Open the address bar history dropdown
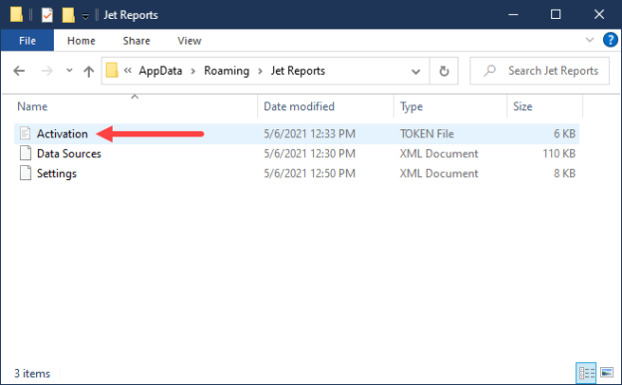Viewport: 622px width, 385px height. click(416, 72)
